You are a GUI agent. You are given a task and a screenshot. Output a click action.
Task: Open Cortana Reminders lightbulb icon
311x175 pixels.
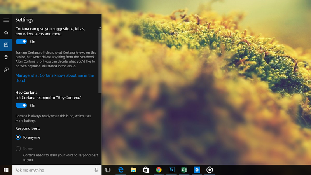(x=6, y=57)
